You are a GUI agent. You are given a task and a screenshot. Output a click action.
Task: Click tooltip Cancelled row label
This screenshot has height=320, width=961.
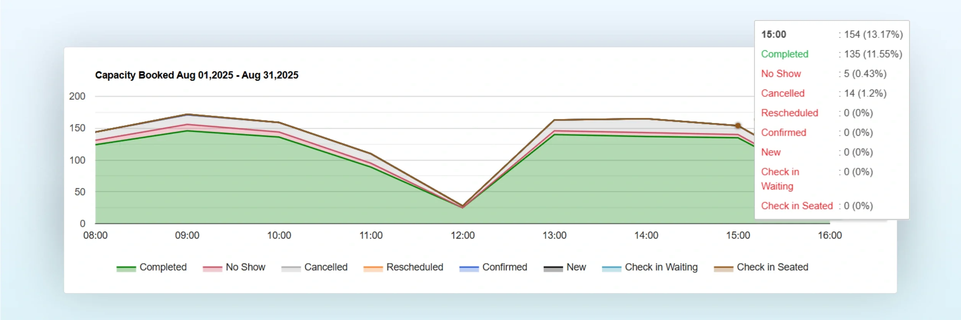tap(783, 93)
